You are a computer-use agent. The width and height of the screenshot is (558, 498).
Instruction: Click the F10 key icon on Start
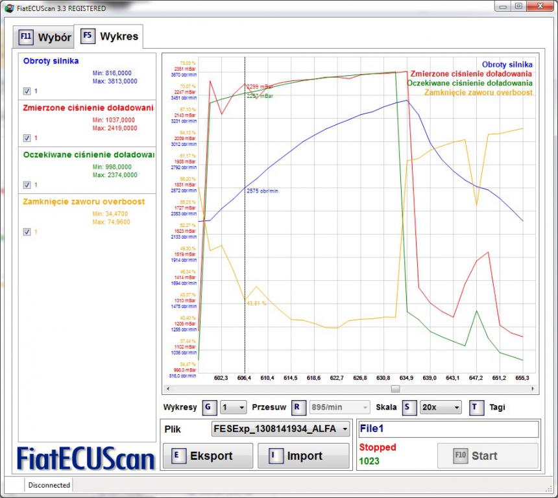pos(460,456)
